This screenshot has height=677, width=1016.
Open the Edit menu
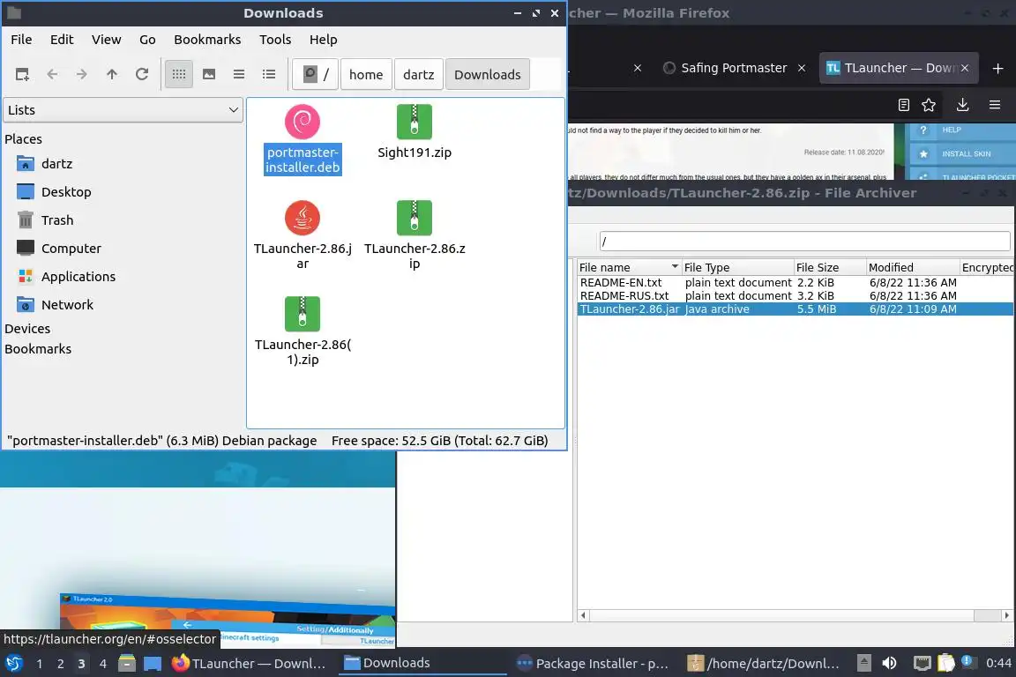pos(62,40)
